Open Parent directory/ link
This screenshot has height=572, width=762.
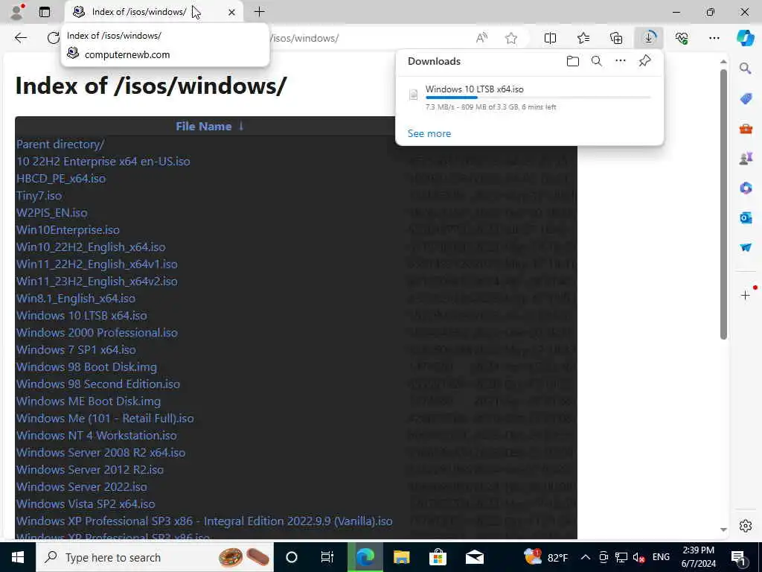click(60, 144)
